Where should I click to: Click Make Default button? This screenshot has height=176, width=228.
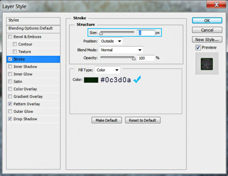tap(107, 120)
